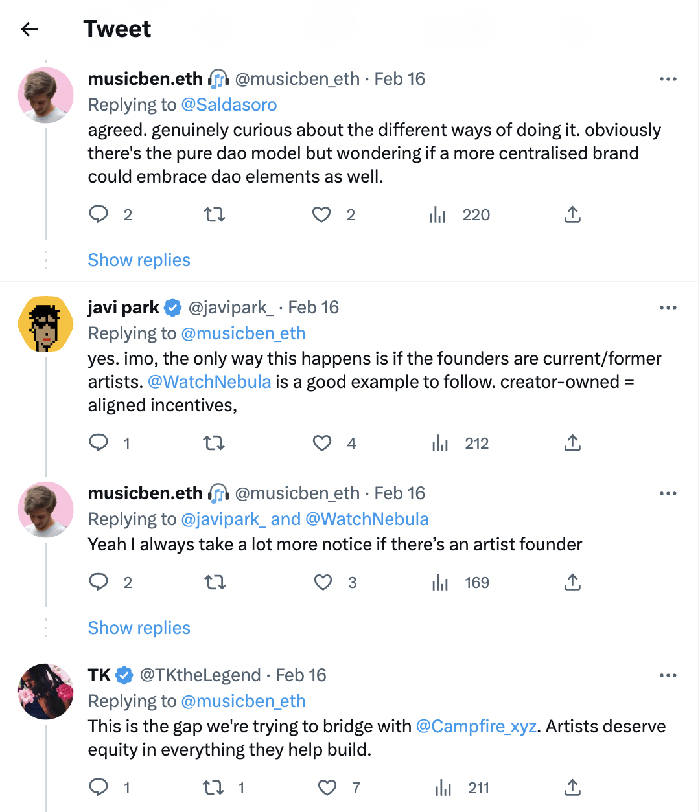Retweet TK's tweet
Image resolution: width=700 pixels, height=812 pixels.
pos(213,787)
